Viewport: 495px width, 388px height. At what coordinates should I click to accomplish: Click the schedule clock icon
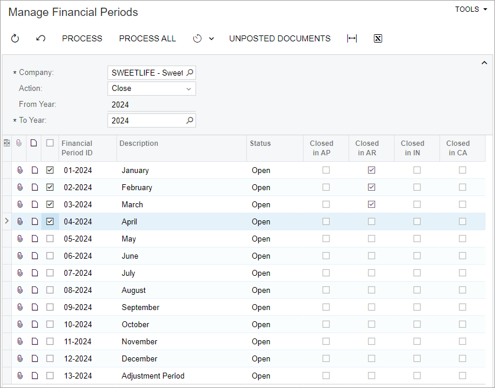[197, 38]
